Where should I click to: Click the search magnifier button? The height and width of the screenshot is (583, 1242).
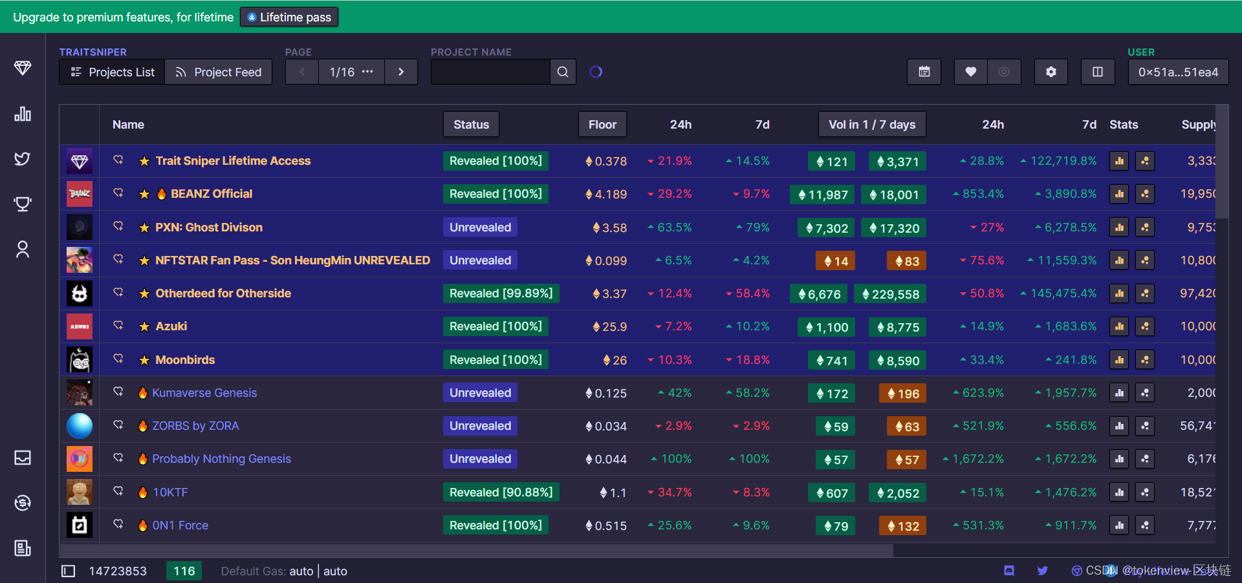point(563,72)
